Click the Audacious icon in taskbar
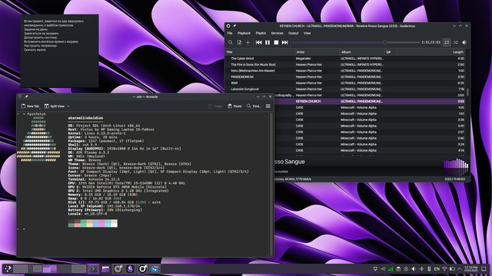Screen dimensions: 492x276 [x=142, y=268]
